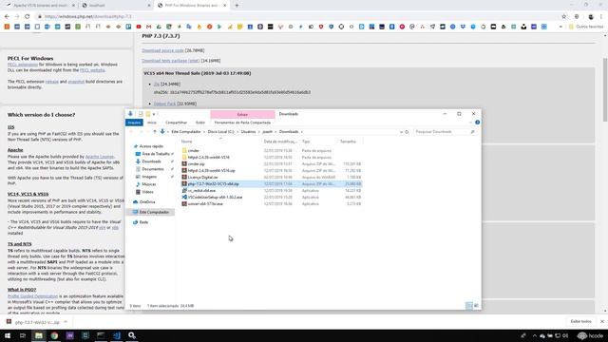This screenshot has height=342, width=608.
Task: Switch to large icons view layout
Action: [x=476, y=306]
